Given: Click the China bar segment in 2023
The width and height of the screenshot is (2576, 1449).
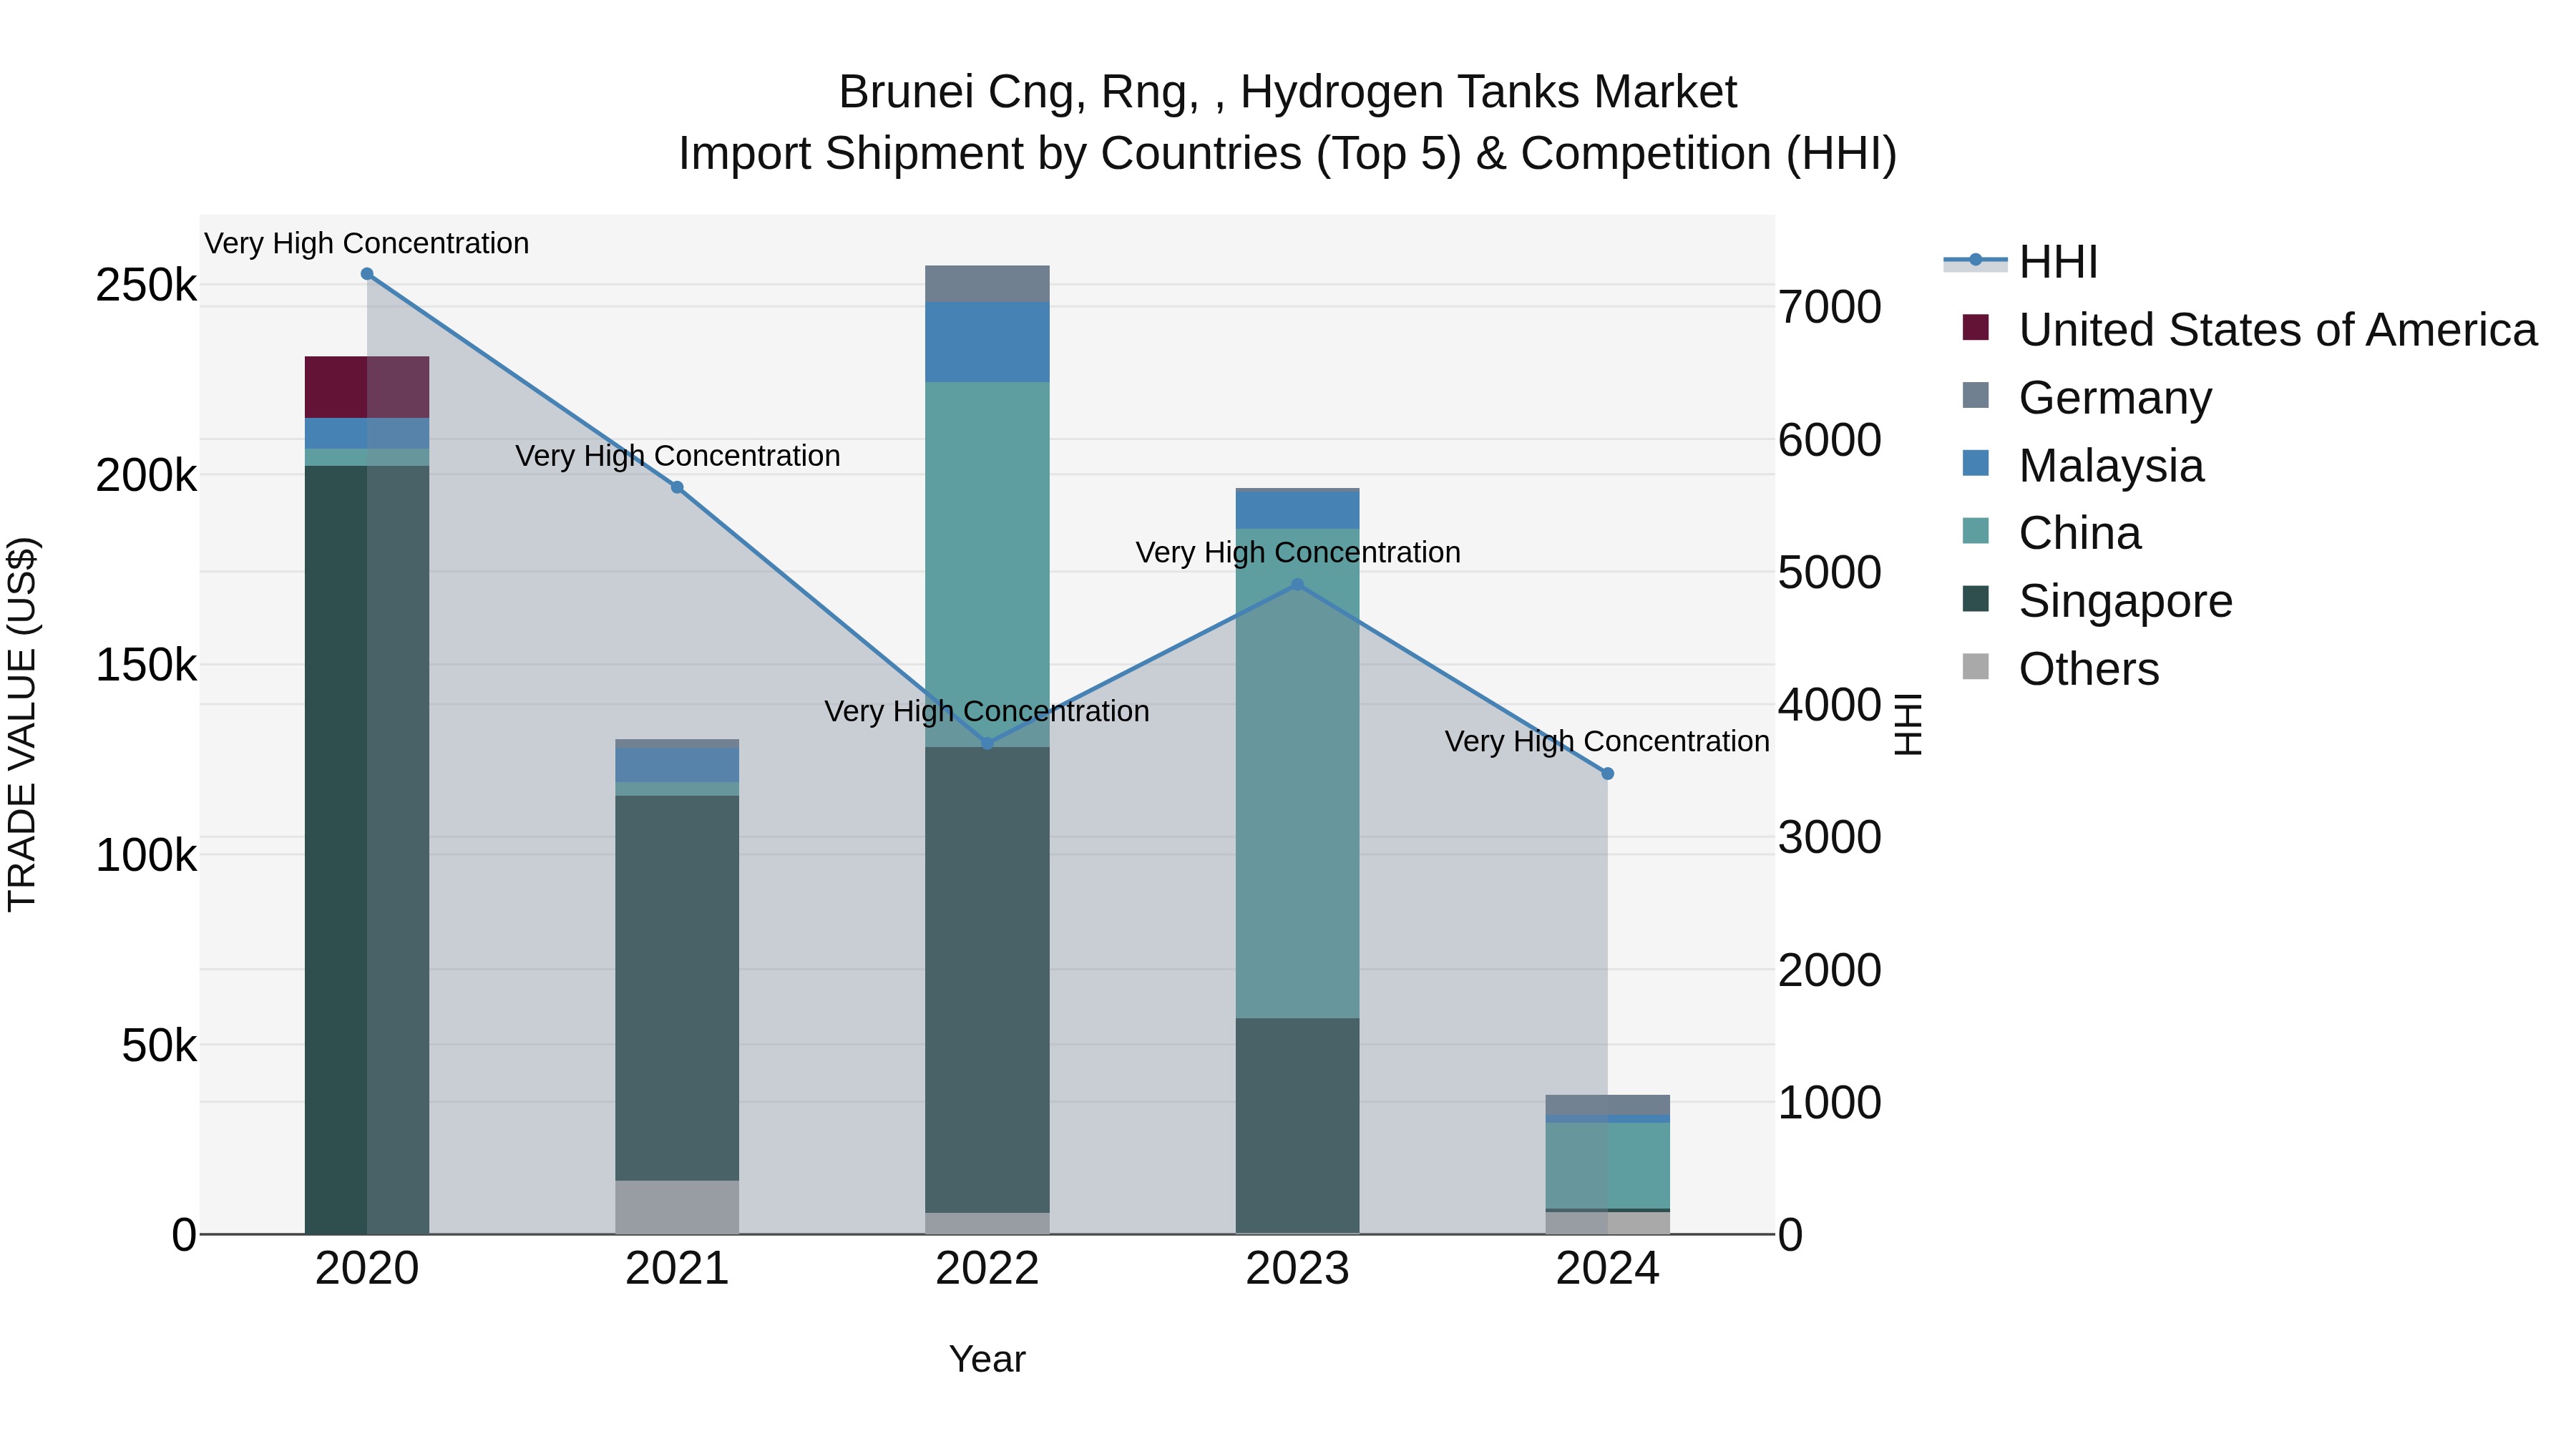Looking at the screenshot, I should pyautogui.click(x=1297, y=774).
